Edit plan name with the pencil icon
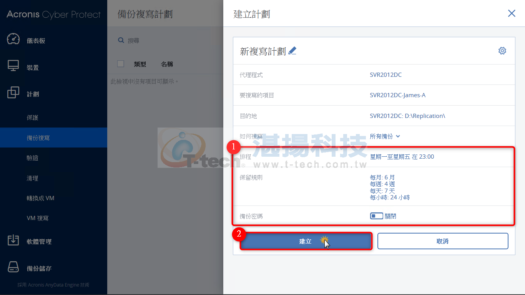525x295 pixels. tap(292, 51)
